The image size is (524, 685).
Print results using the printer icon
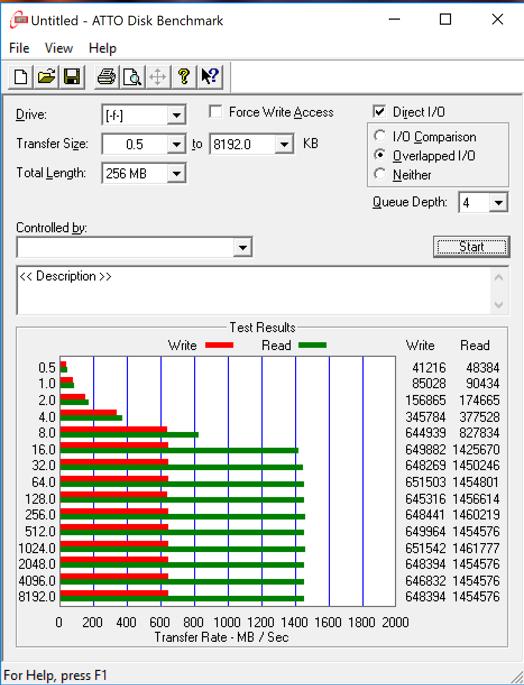(x=106, y=76)
